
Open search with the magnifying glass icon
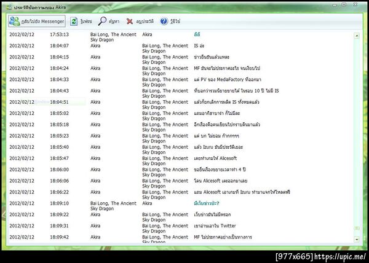pyautogui.click(x=102, y=21)
